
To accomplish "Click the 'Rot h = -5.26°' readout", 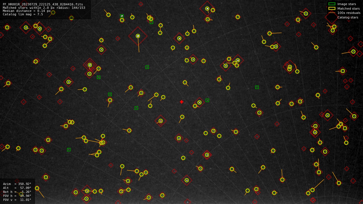I will 17,192.
